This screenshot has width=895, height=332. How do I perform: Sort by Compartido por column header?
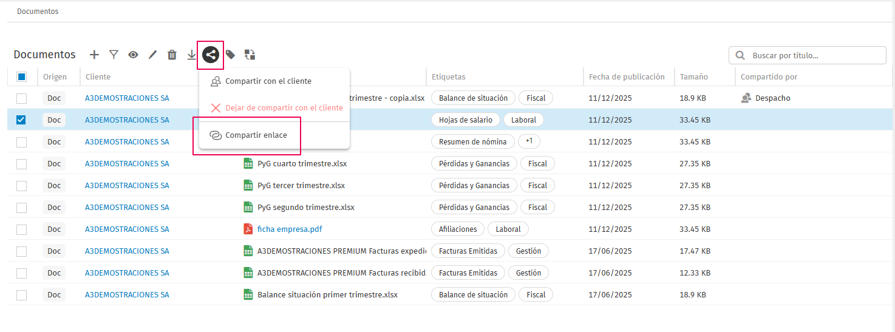coord(769,76)
